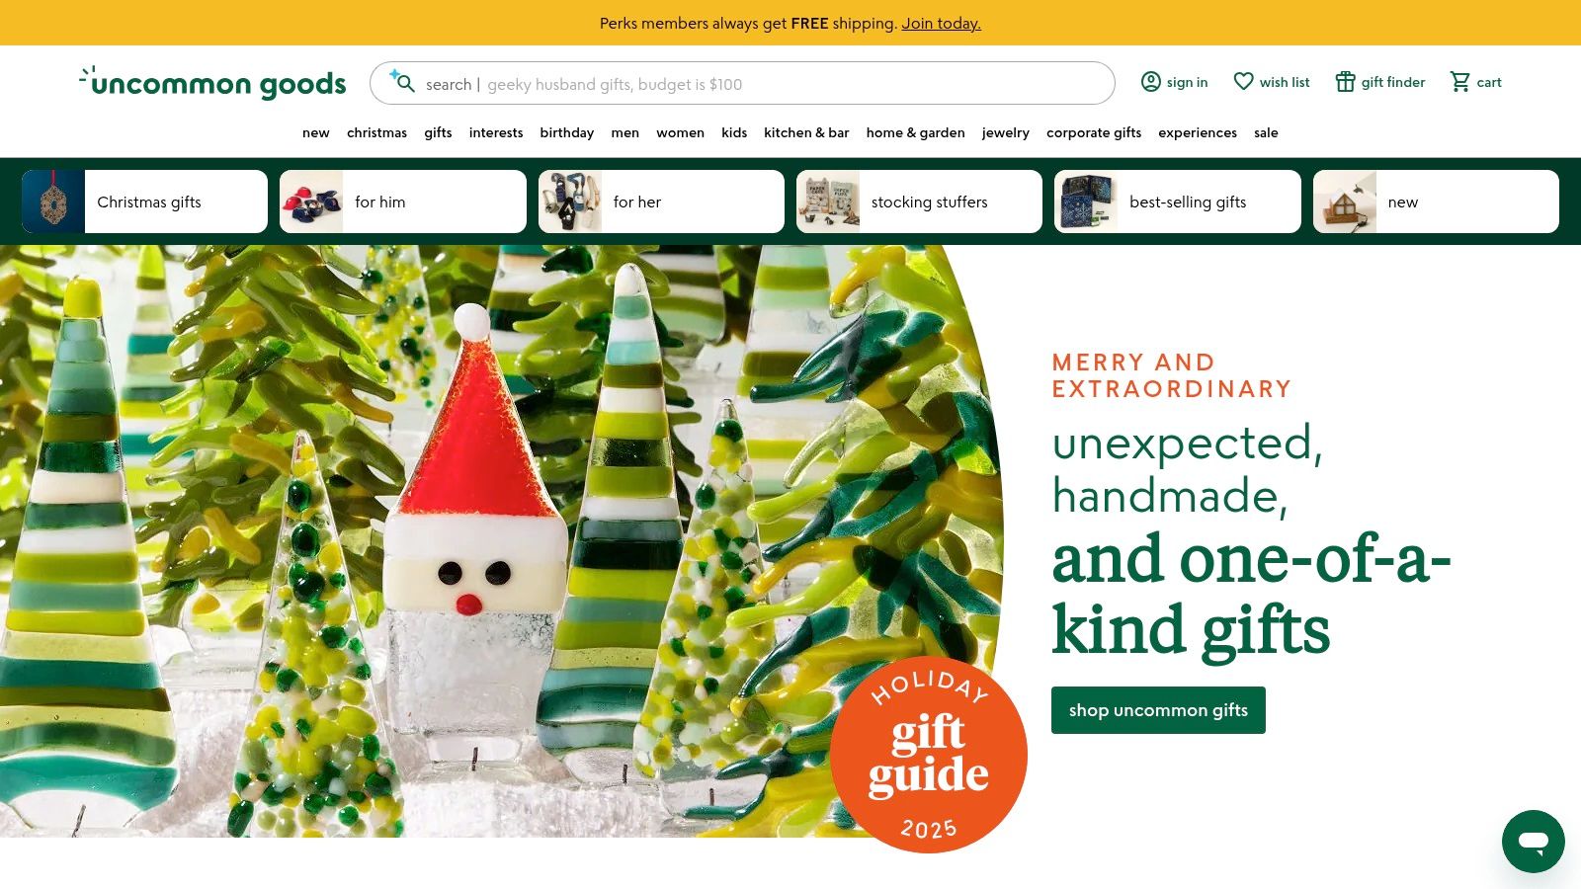Click the Holiday Gift Guide 2025 badge
The height and width of the screenshot is (889, 1581).
tap(928, 755)
